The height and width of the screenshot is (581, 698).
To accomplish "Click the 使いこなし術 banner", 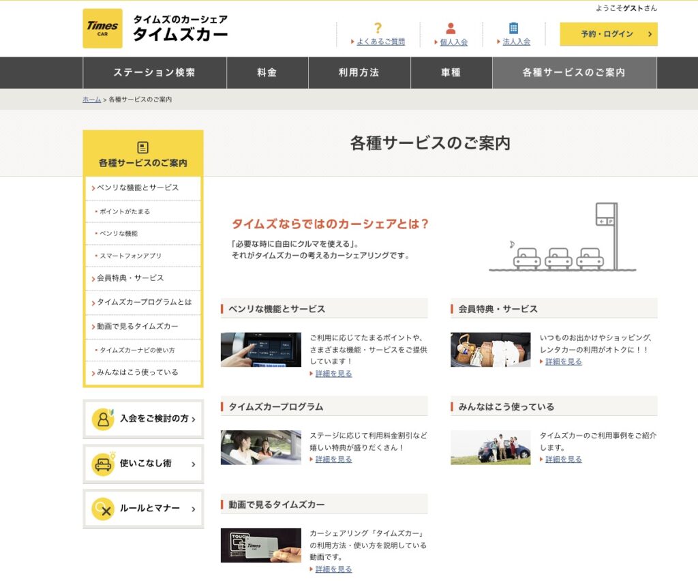I will point(143,464).
